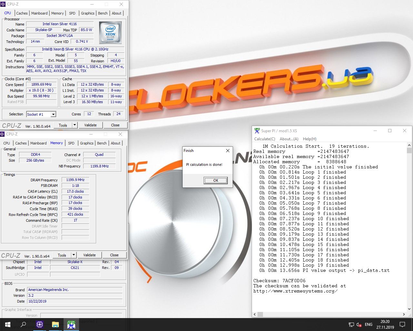Click the Name field Intel Xeon Silver 4116

coord(60,24)
